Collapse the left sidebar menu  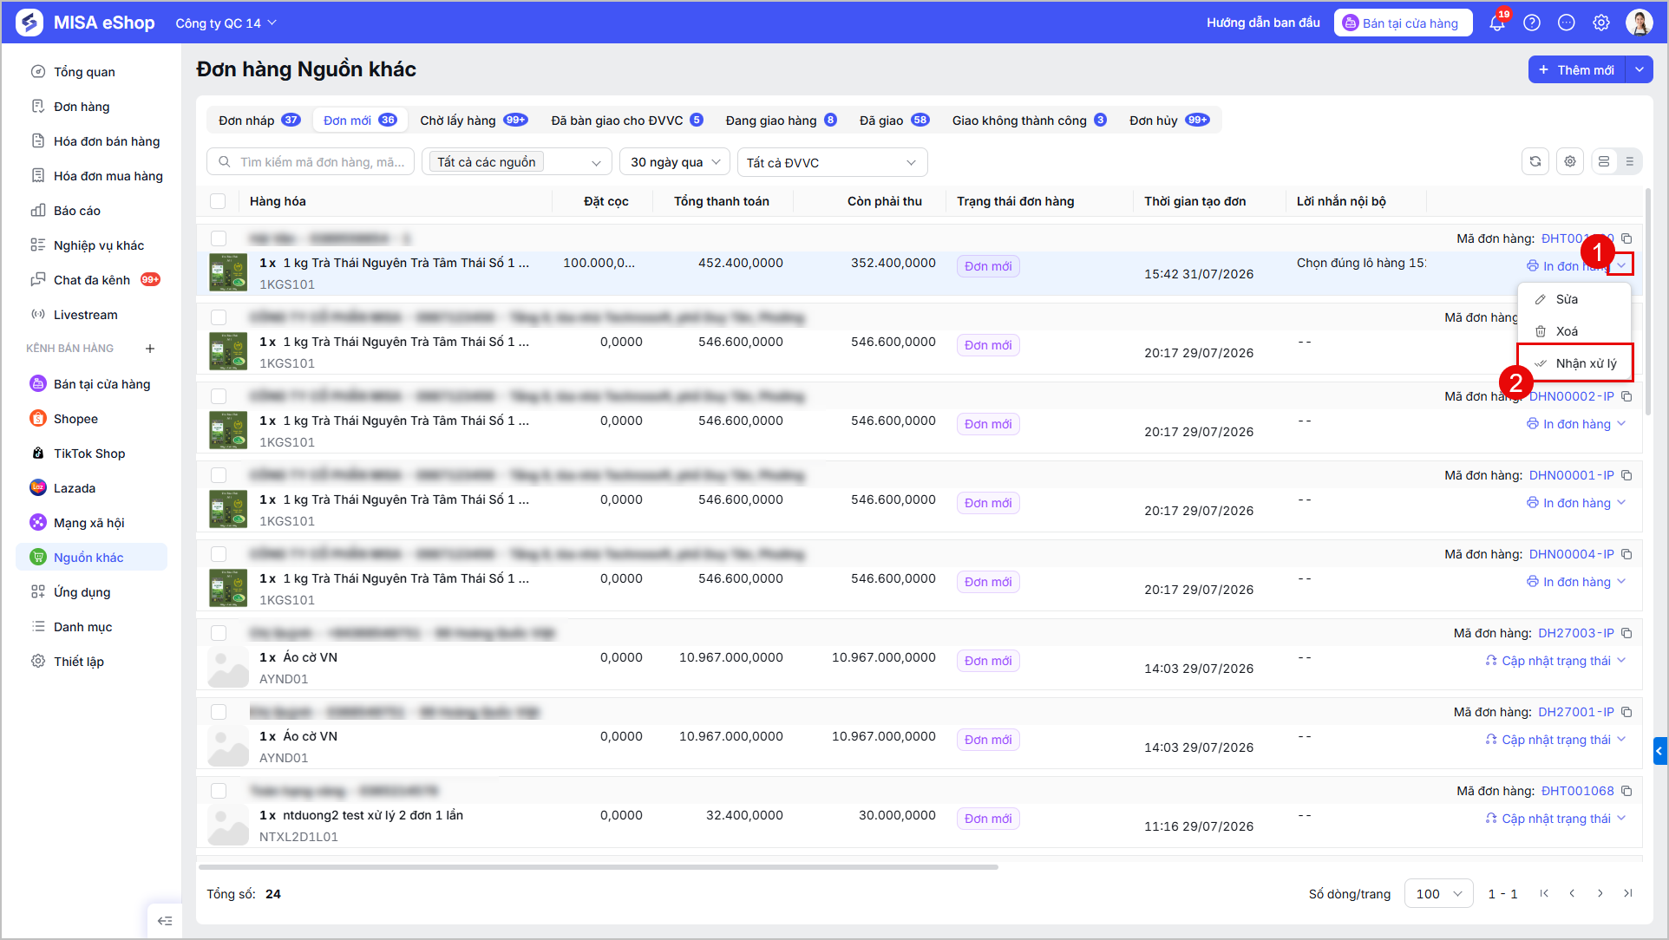coord(165,921)
